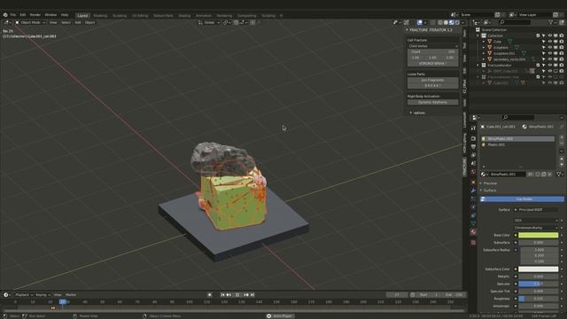Open the File menu
This screenshot has width=567, height=319.
pos(13,15)
